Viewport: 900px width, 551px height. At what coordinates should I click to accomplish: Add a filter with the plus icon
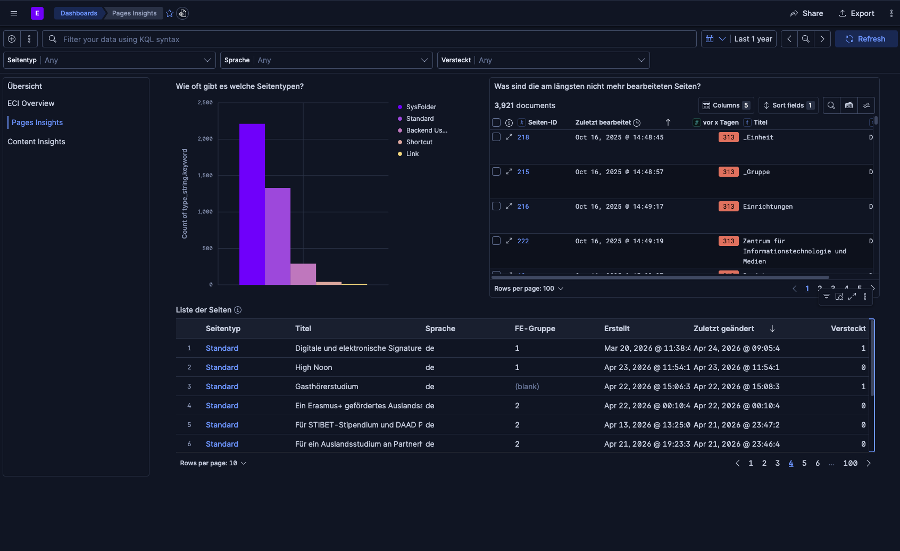(x=12, y=39)
